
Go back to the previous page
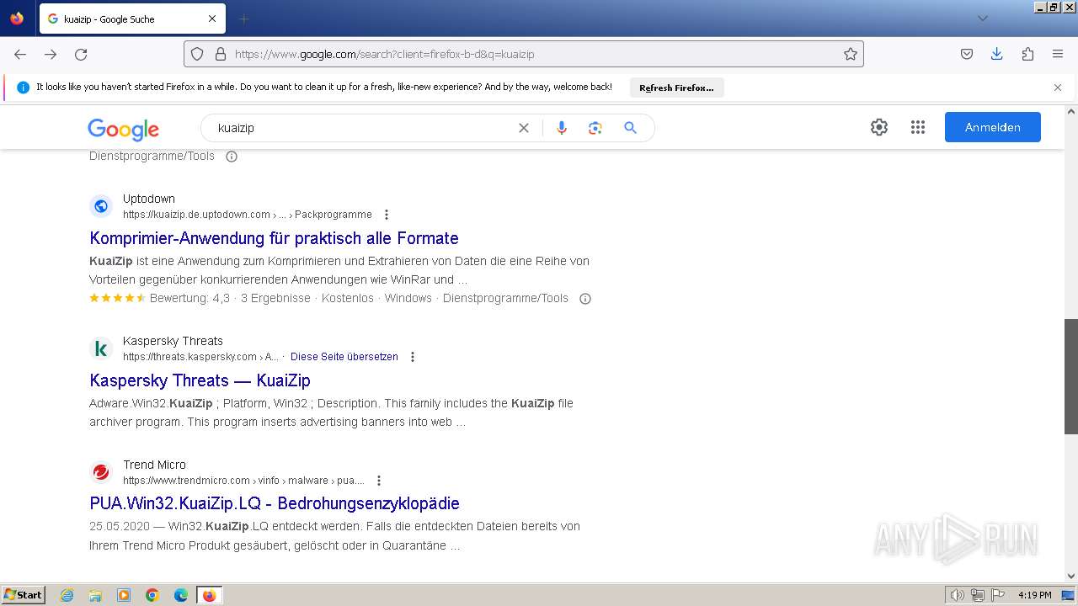coord(20,54)
